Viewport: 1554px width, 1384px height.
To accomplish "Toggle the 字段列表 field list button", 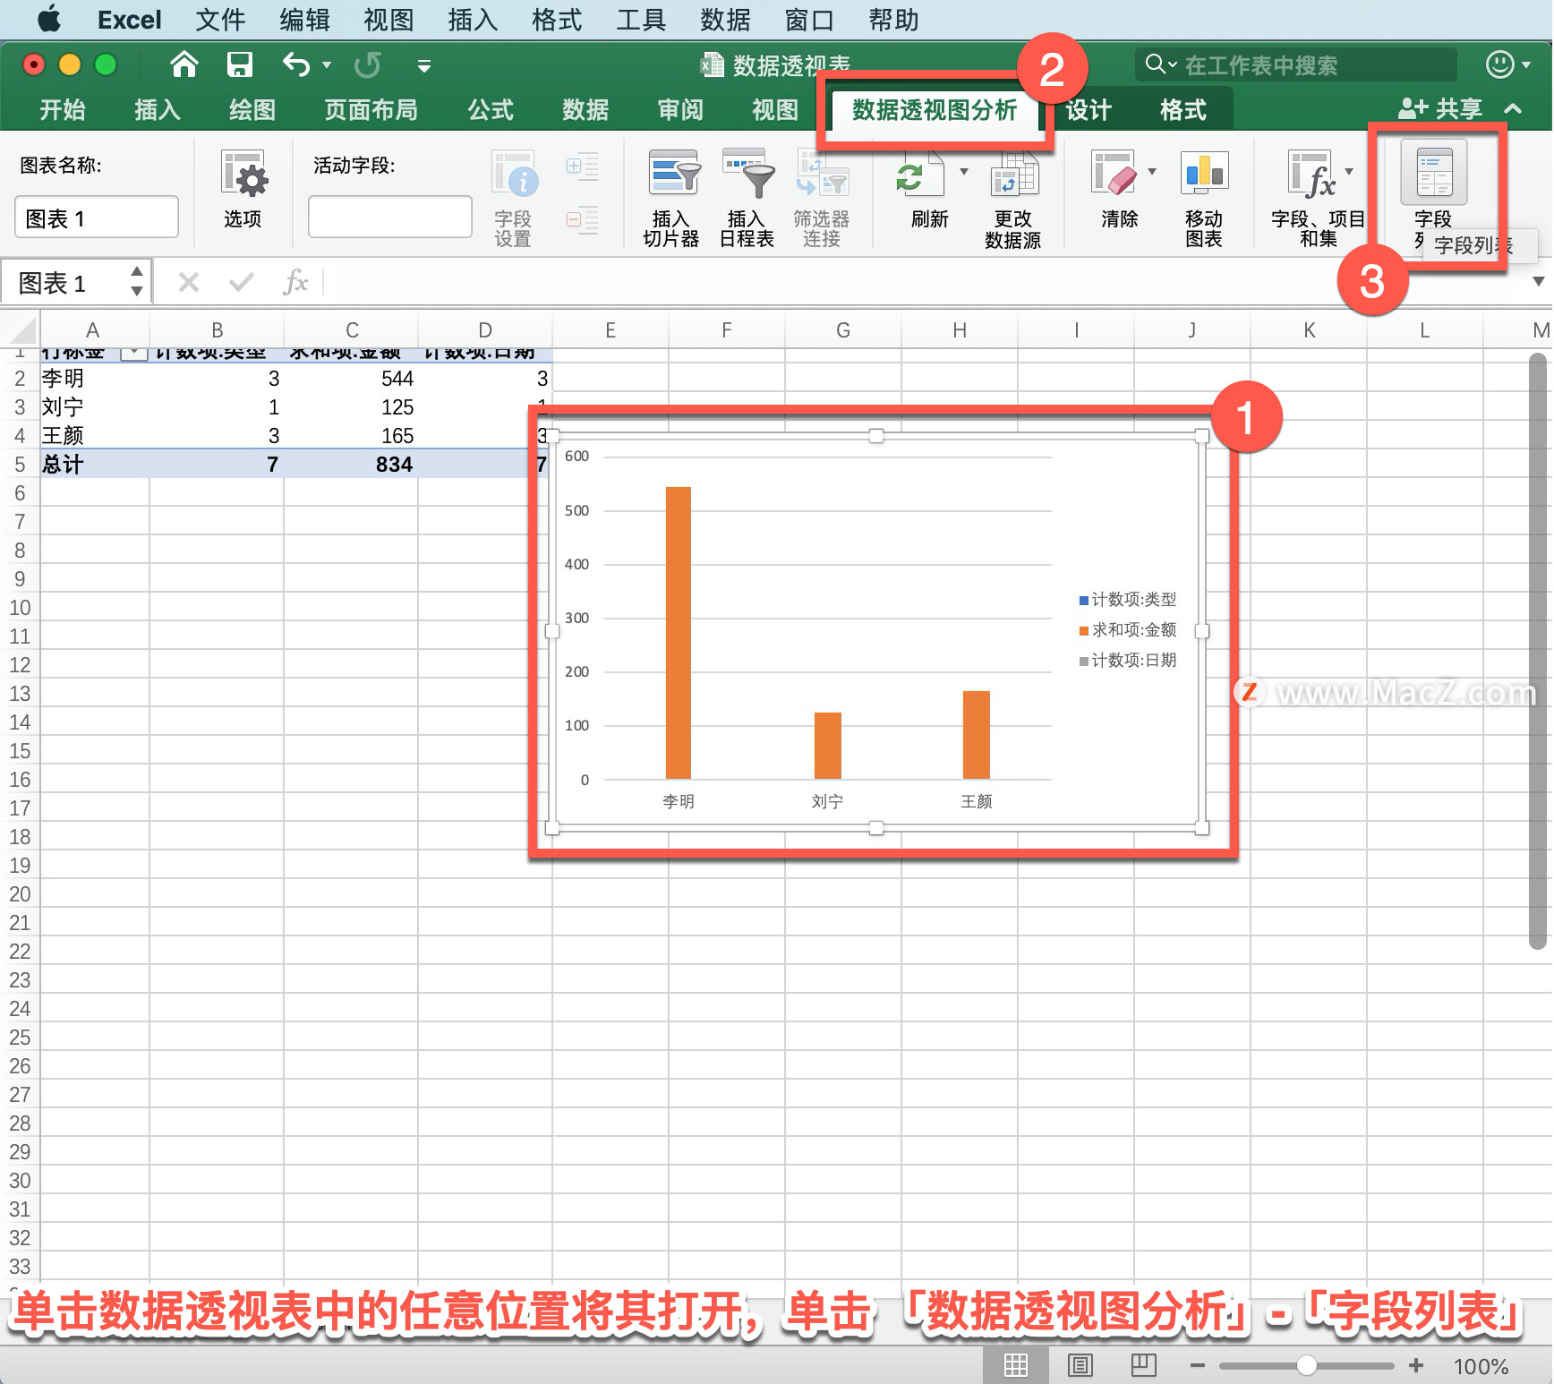I will point(1434,173).
